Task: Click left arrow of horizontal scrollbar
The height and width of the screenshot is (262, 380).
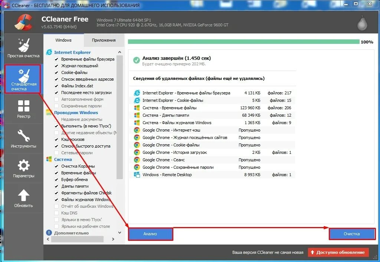Action: tap(48, 239)
